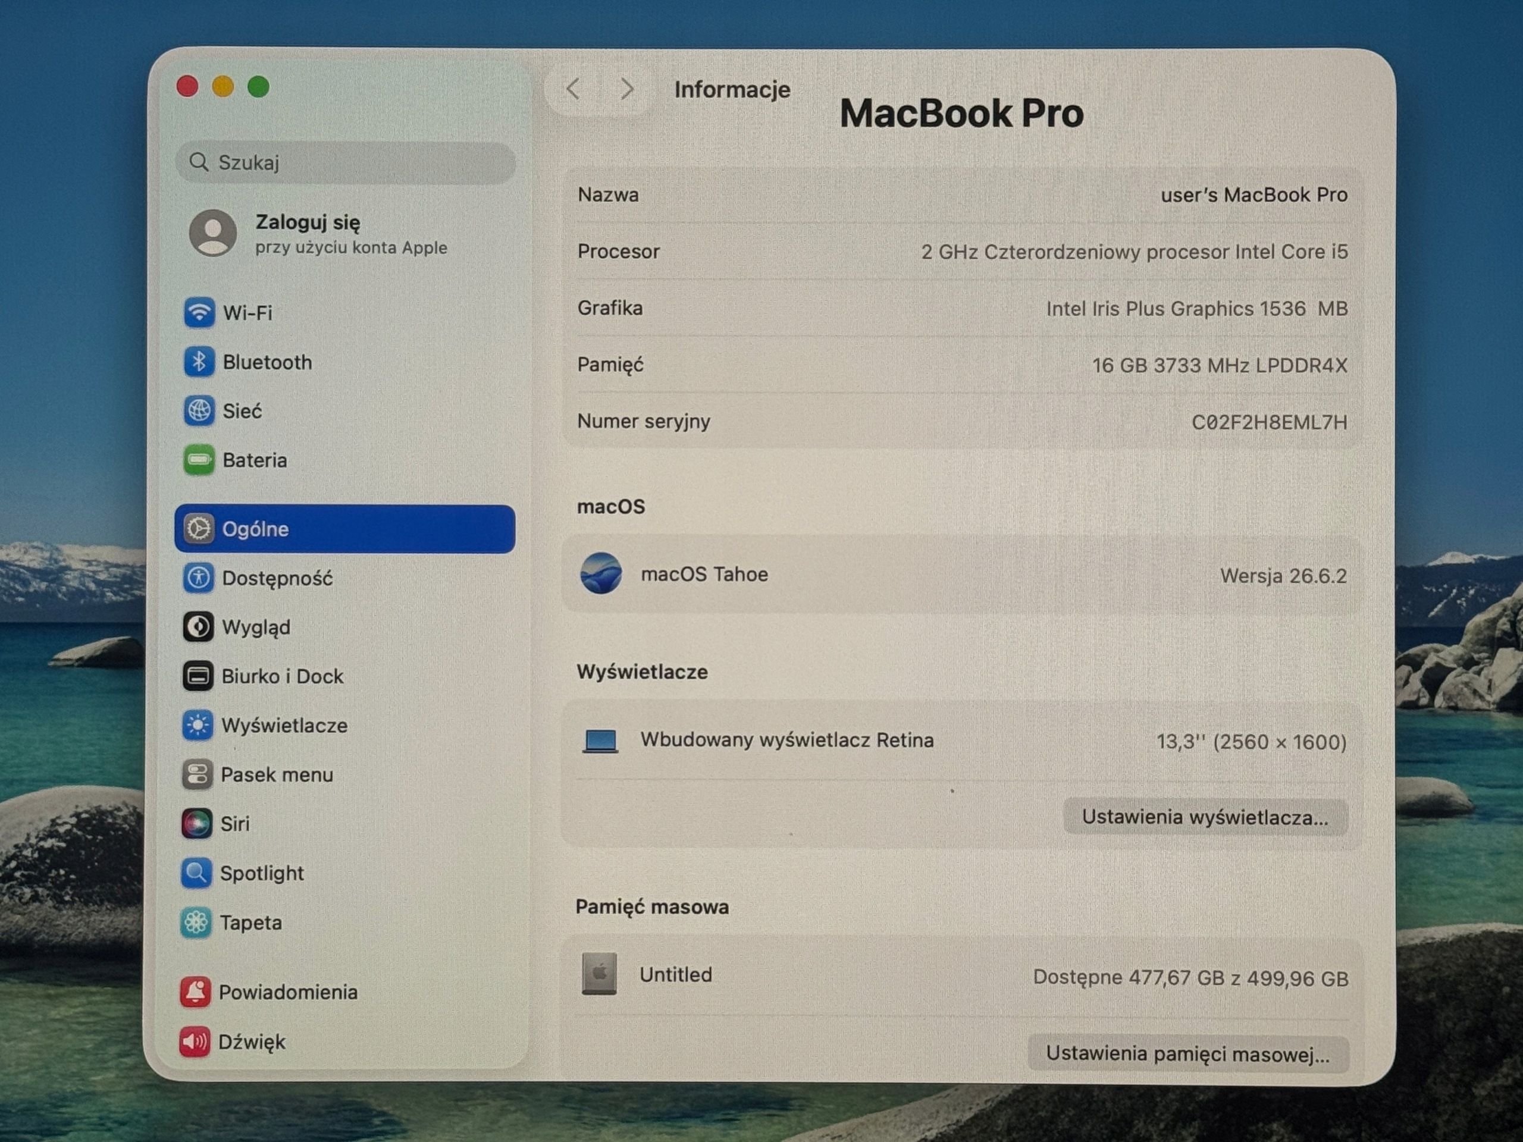
Task: Open the Spotlight magnifier icon
Action: click(196, 873)
